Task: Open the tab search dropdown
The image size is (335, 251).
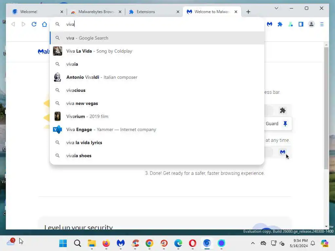Action: pyautogui.click(x=276, y=8)
